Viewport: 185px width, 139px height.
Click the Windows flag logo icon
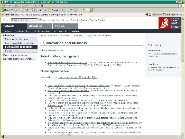(181, 6)
